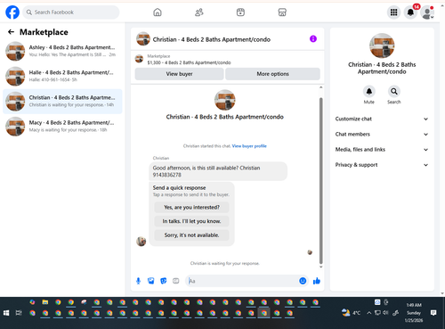Click the More options button
Viewport: 445px width, 329px height.
coord(272,74)
